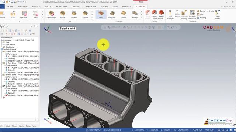The height and width of the screenshot is (132, 236).
Task: Choose the Project 3D toolpath
Action: (74, 15)
